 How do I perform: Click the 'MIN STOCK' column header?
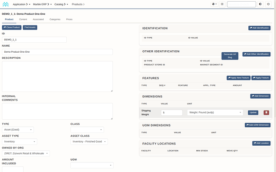[202, 151]
